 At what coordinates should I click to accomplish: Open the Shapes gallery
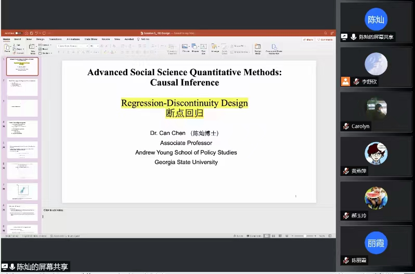click(194, 47)
